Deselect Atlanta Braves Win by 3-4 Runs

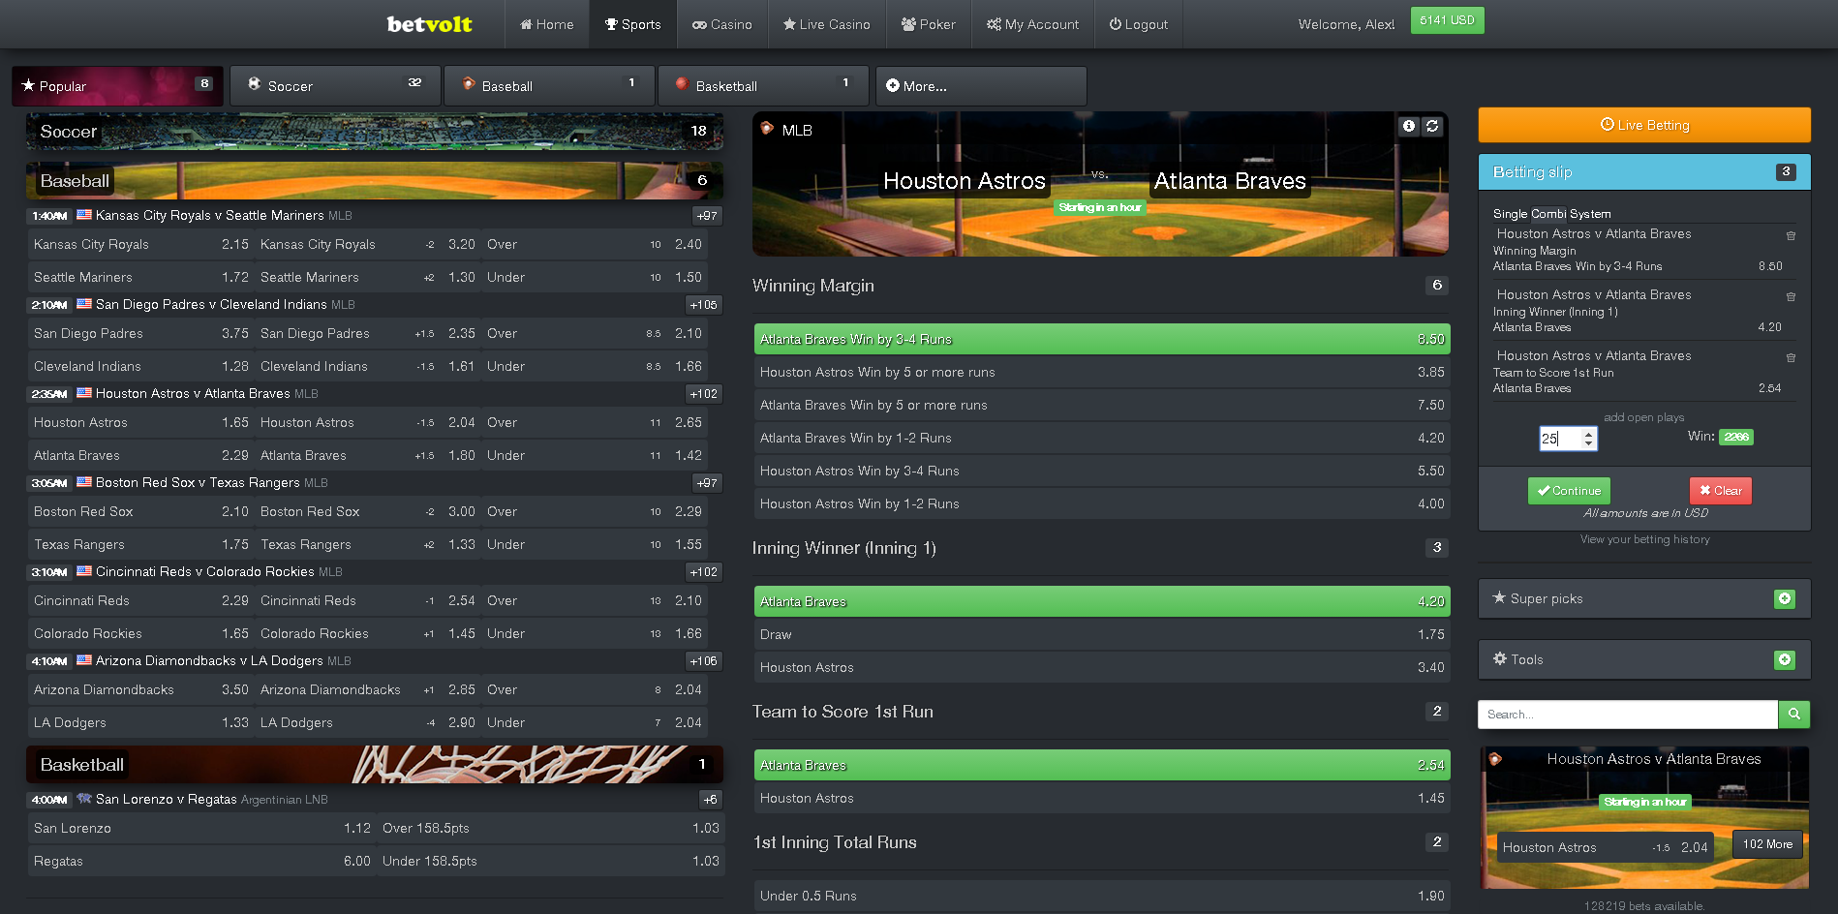[x=1101, y=340]
